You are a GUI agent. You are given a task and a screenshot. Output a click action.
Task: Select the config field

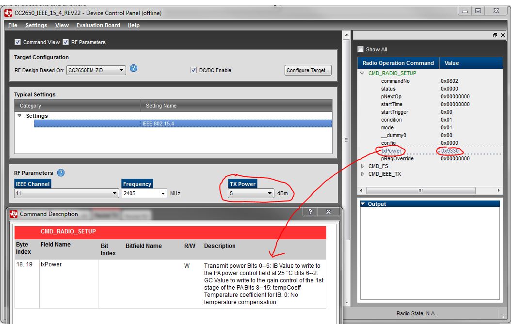tap(388, 143)
